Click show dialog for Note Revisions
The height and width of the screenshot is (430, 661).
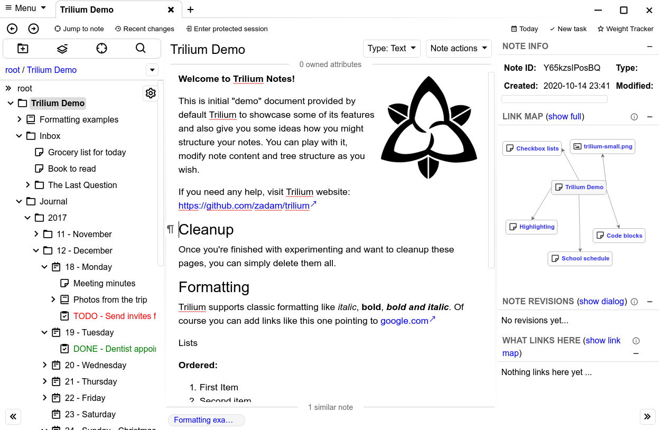pos(602,302)
